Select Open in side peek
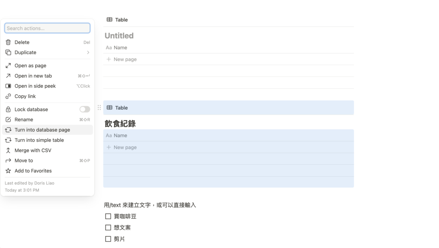This screenshot has height=248, width=439. click(x=35, y=86)
